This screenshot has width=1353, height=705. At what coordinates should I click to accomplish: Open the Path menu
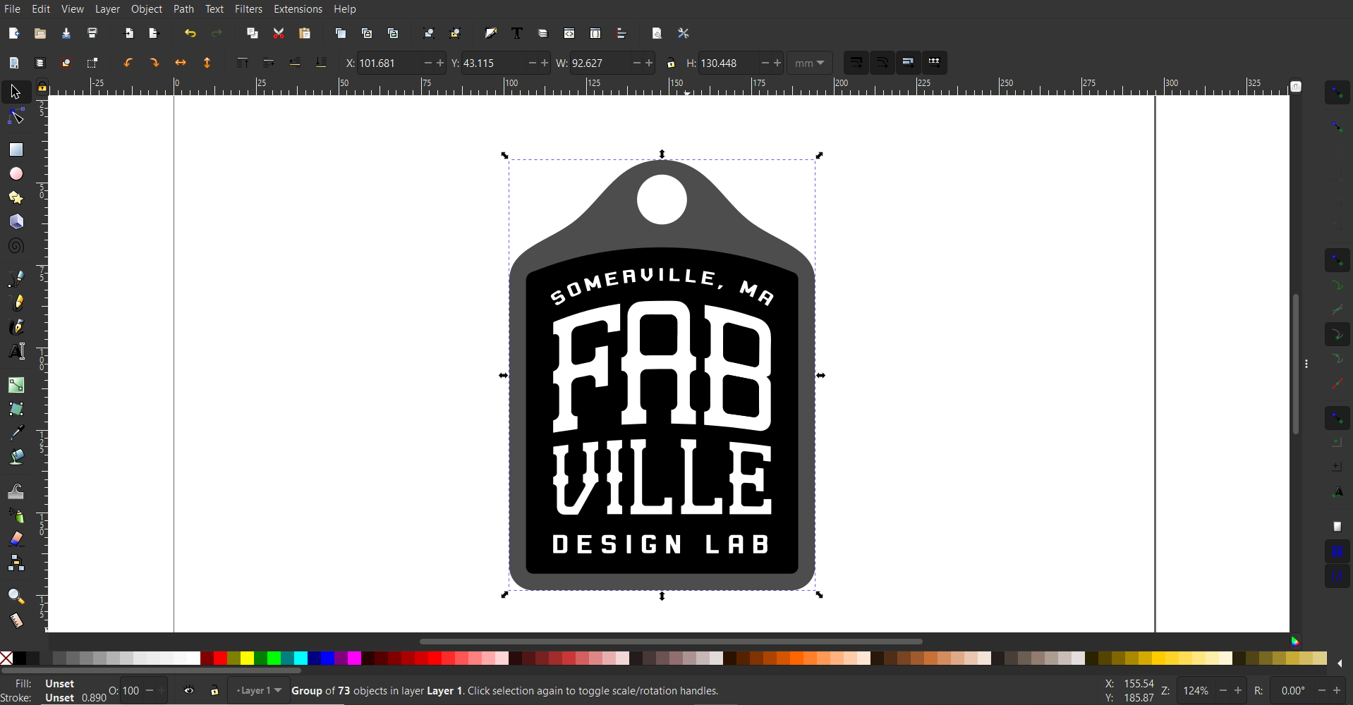coord(183,9)
